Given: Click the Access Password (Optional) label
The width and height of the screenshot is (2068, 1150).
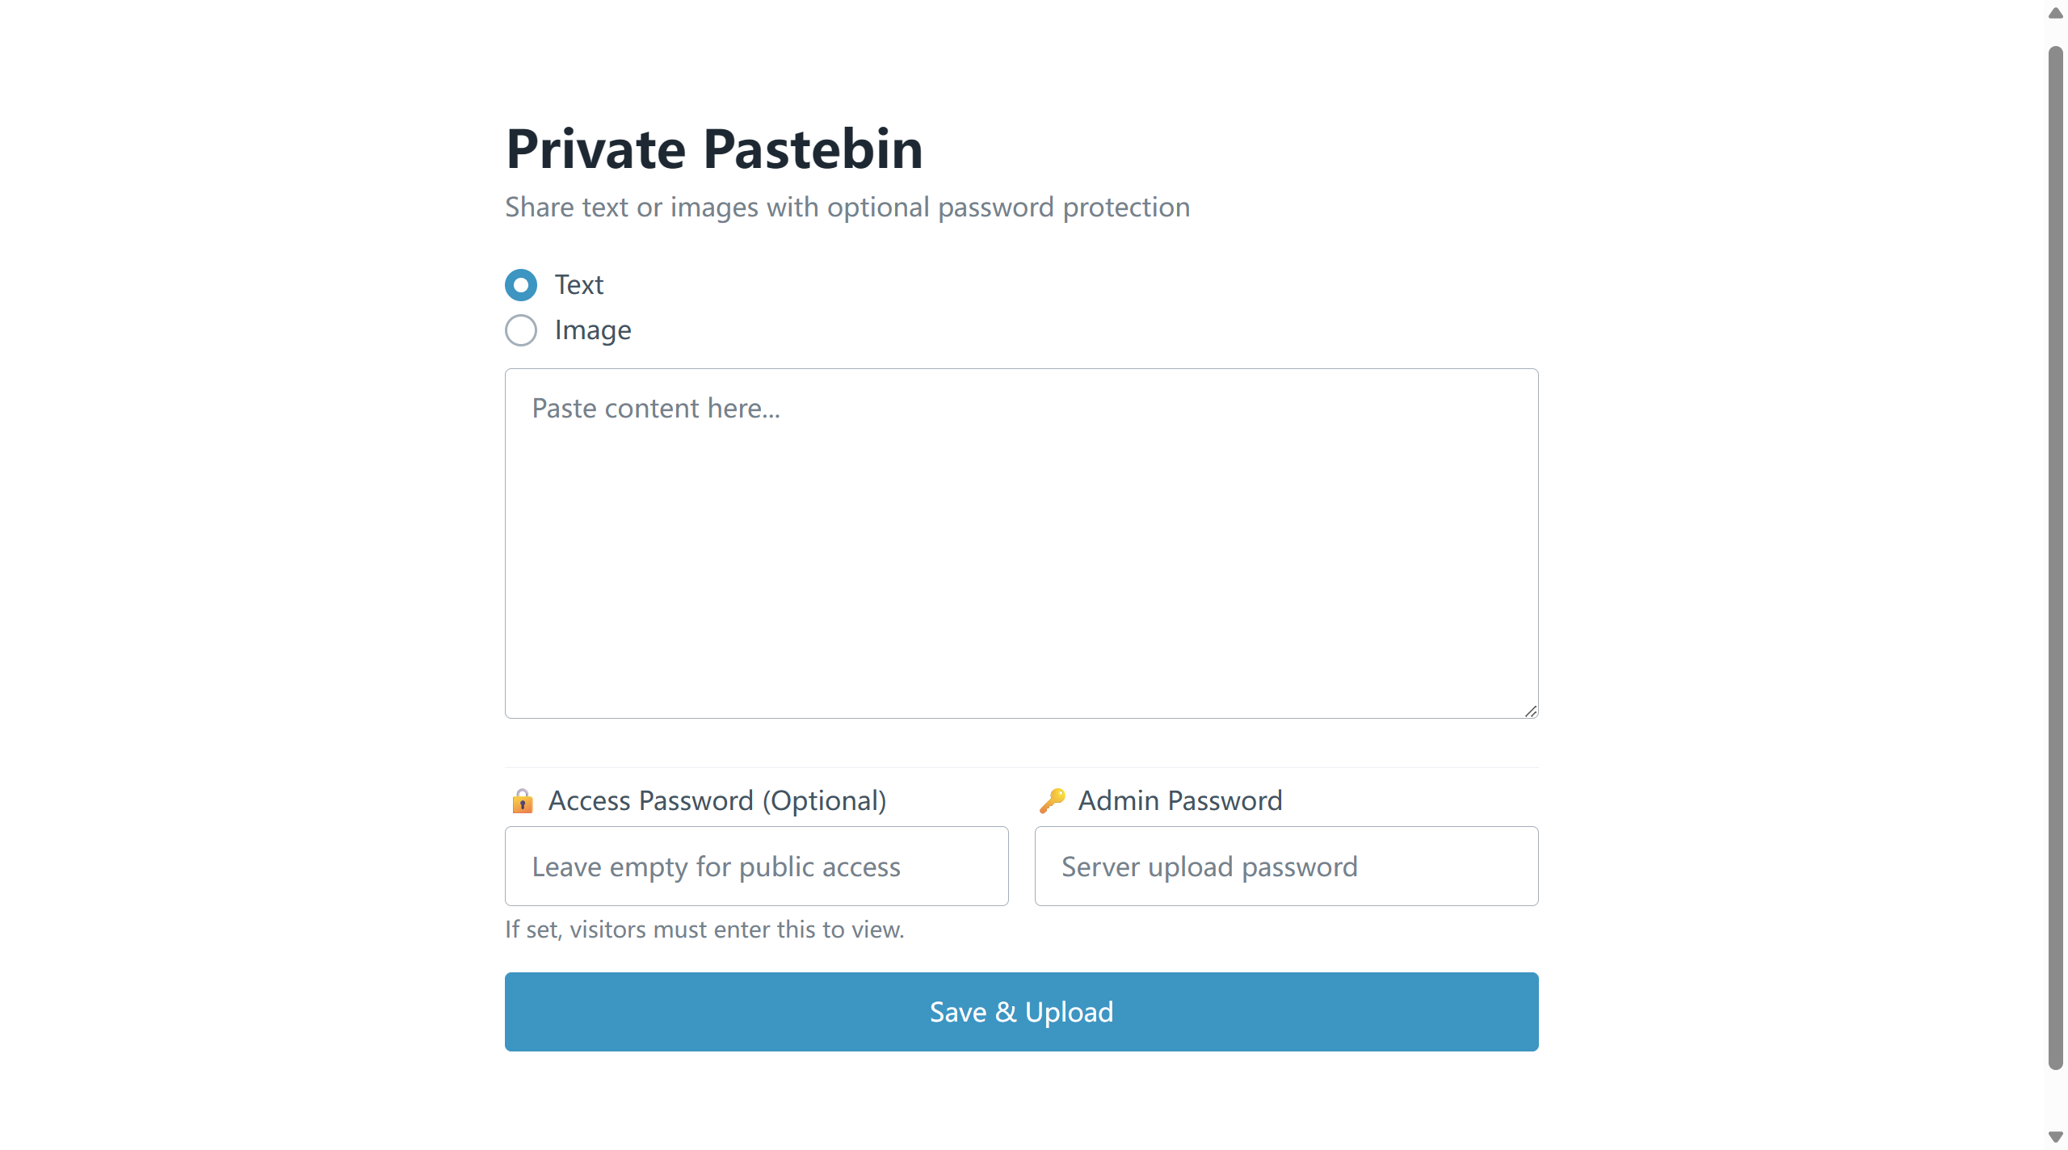Looking at the screenshot, I should pyautogui.click(x=717, y=800).
